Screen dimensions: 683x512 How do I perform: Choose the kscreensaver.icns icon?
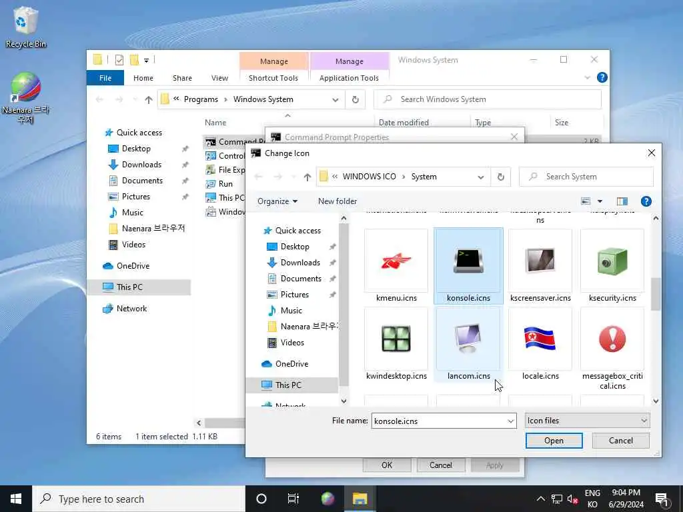540,261
